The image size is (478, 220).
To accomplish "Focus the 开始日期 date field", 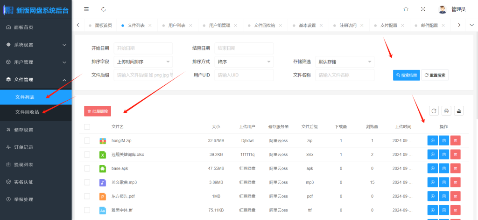I will [143, 48].
